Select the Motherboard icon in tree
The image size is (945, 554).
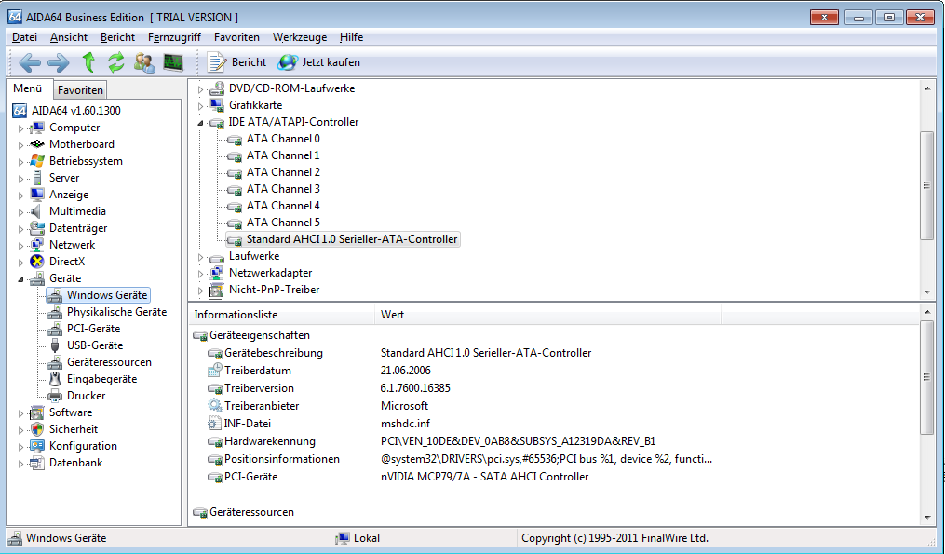37,144
